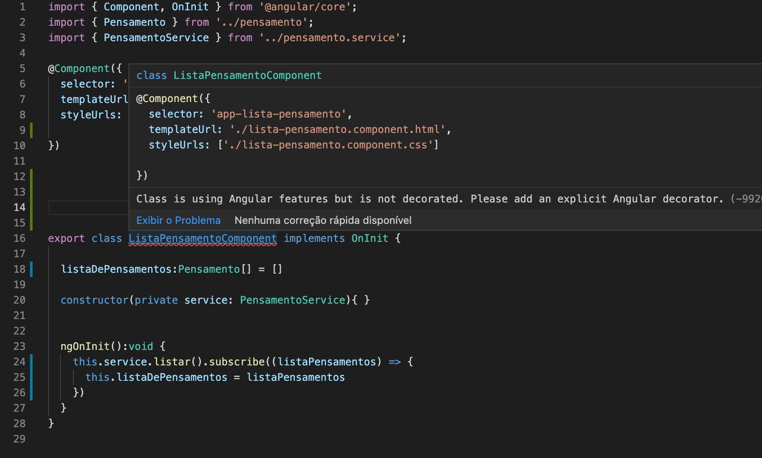The image size is (762, 458).
Task: Click '../pensamento' import path on line 2
Action: (x=262, y=22)
